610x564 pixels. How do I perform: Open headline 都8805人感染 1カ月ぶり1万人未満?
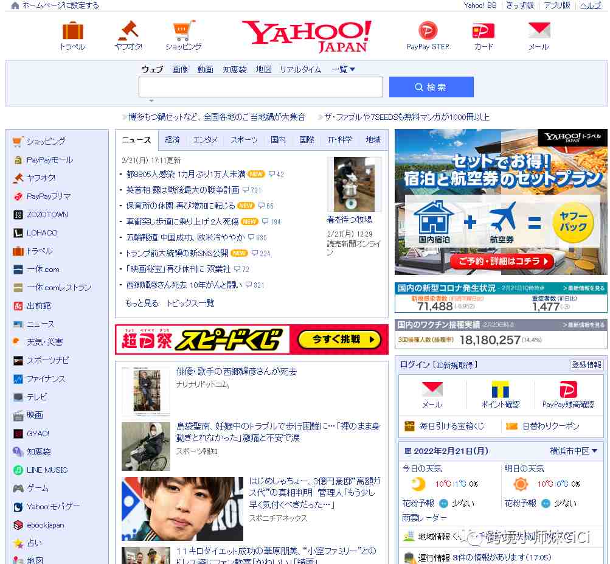click(185, 174)
